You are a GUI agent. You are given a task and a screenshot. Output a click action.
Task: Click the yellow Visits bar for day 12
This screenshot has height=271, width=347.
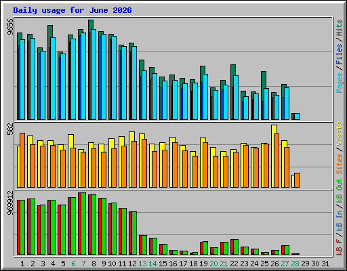132,136
